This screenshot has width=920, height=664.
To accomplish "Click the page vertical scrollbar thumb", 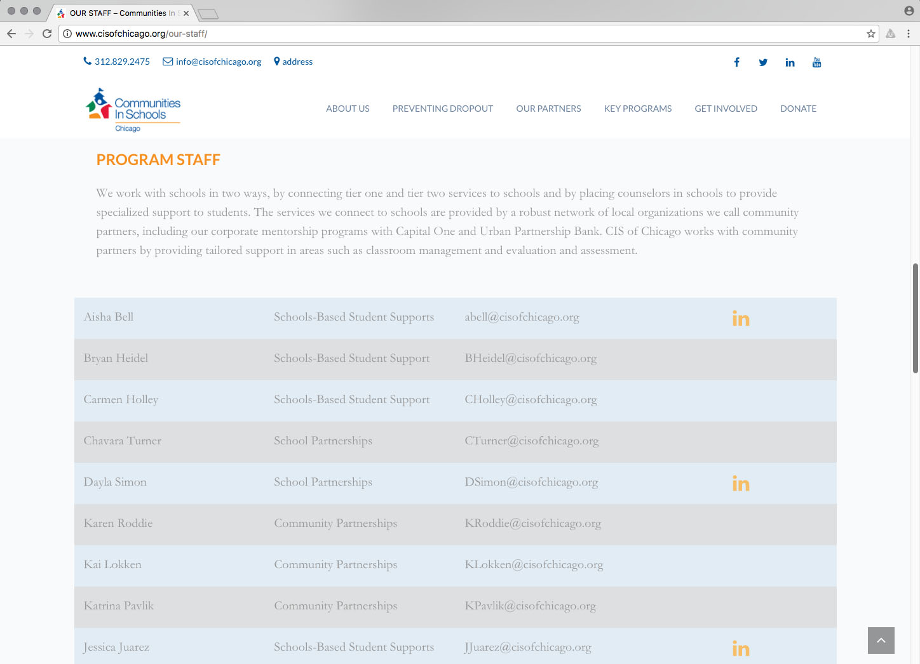I will (x=916, y=317).
